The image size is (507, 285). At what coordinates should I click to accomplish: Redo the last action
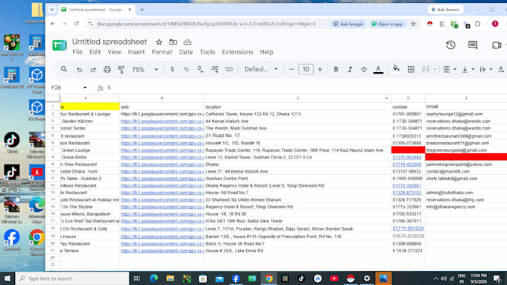click(93, 69)
